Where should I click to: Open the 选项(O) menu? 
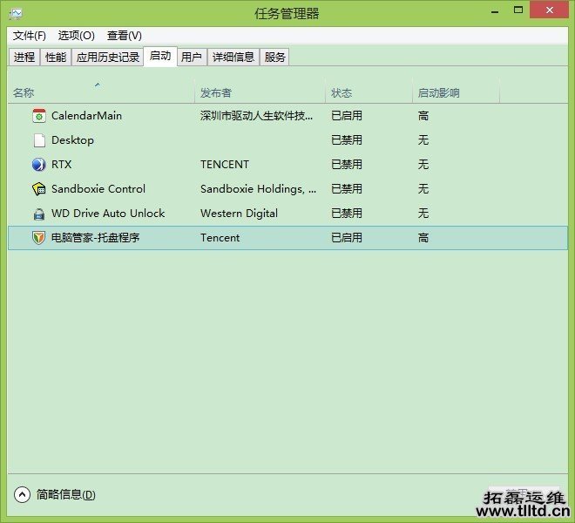[x=76, y=36]
